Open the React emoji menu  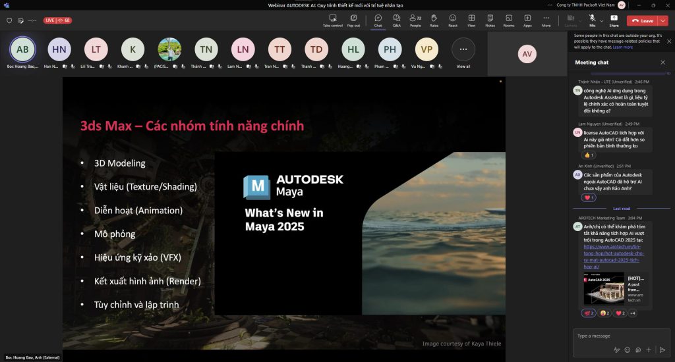(453, 20)
